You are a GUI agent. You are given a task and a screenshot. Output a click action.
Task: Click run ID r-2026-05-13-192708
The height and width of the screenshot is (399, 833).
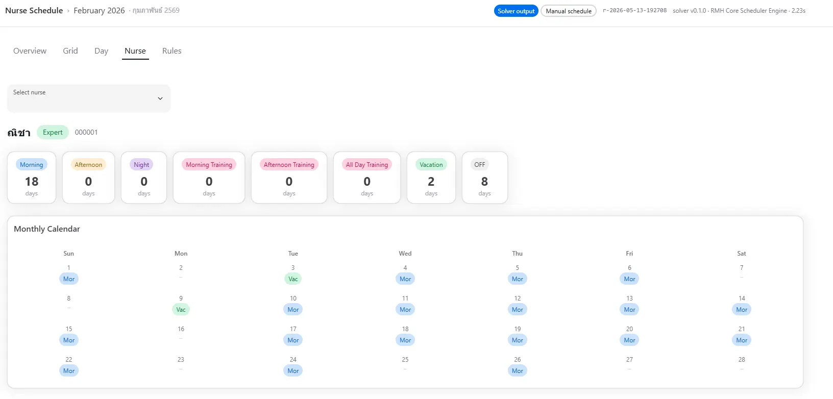(x=634, y=10)
